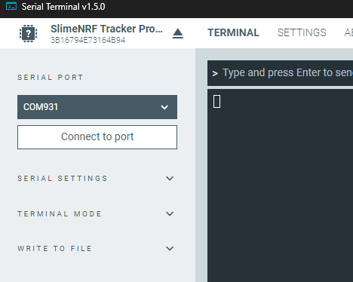The image size is (353, 282).
Task: Focus the 'Type and press Enter' command field
Action: tap(280, 73)
